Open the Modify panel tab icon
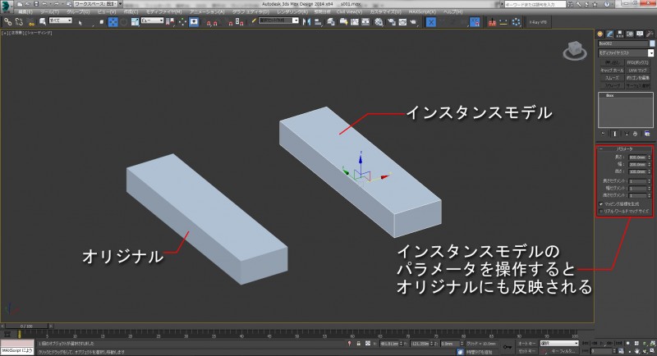Screen dimensions: 657x356 [x=608, y=34]
